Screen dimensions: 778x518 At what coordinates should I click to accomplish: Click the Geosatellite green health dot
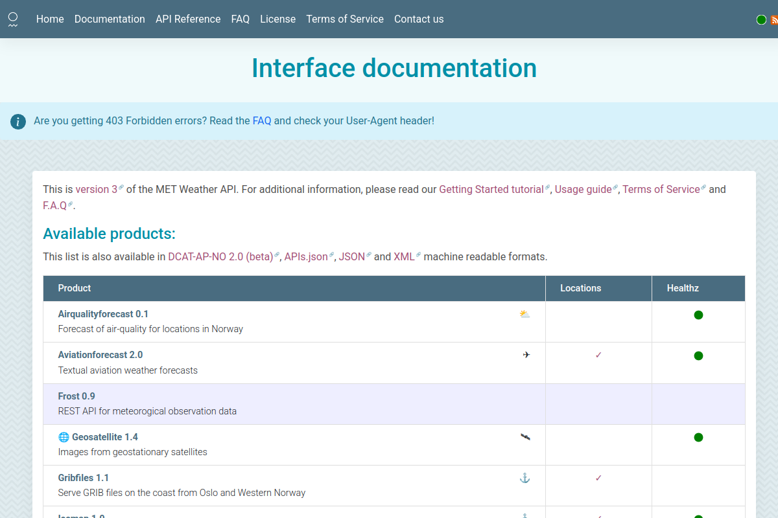698,438
